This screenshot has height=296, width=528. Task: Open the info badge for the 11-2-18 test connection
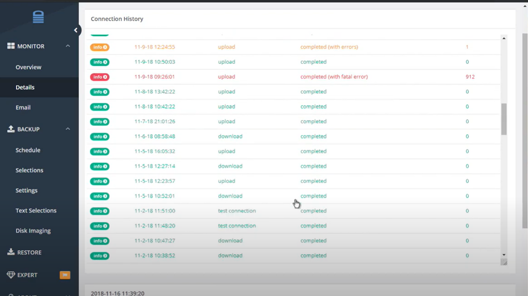tap(99, 211)
